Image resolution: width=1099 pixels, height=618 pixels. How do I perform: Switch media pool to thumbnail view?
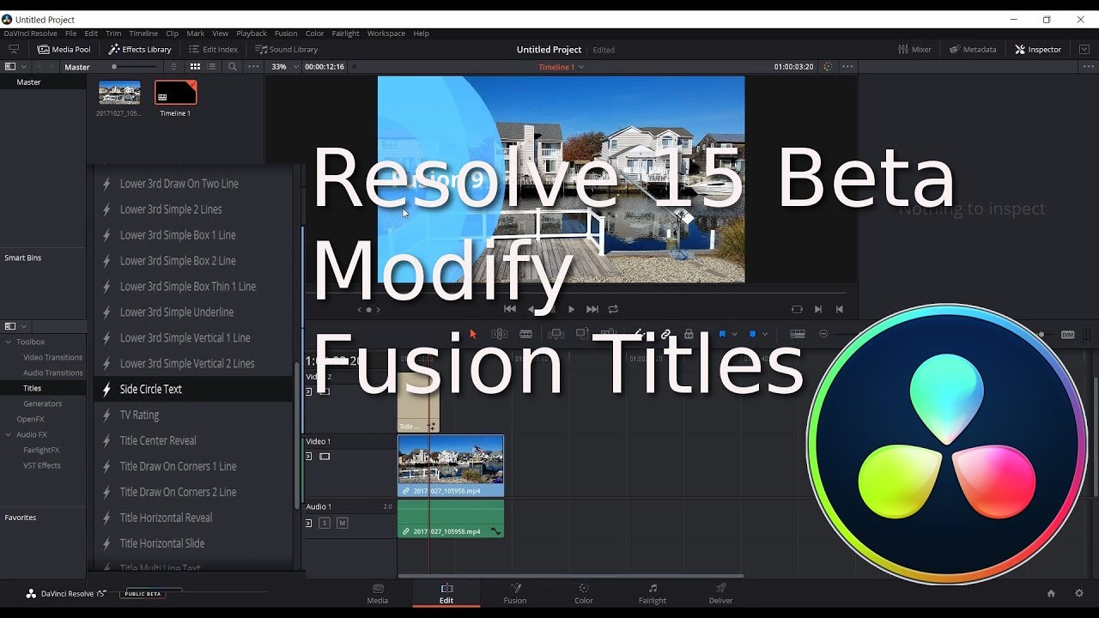pos(196,67)
